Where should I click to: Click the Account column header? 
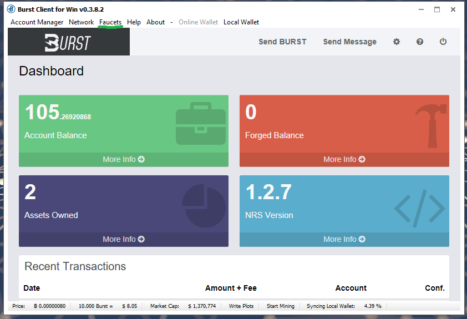[351, 288]
